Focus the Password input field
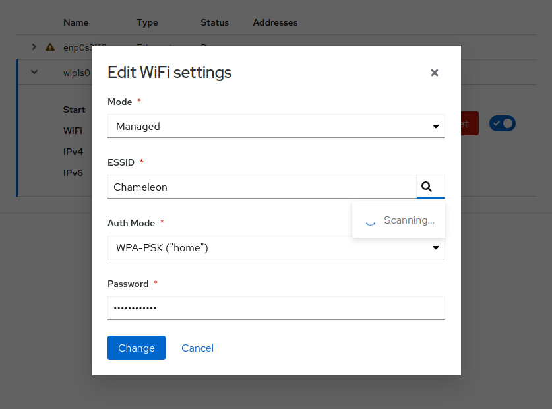The height and width of the screenshot is (409, 552). pyautogui.click(x=276, y=308)
